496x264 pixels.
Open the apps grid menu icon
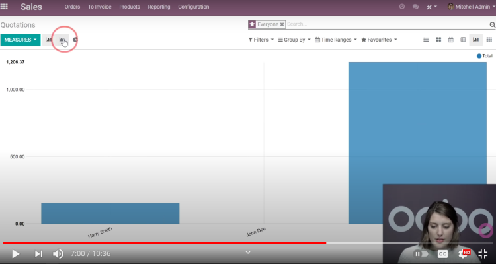pyautogui.click(x=4, y=7)
